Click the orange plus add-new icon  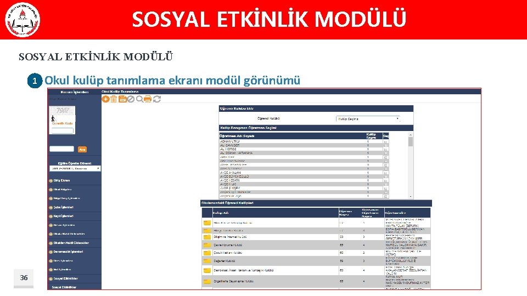(x=105, y=99)
